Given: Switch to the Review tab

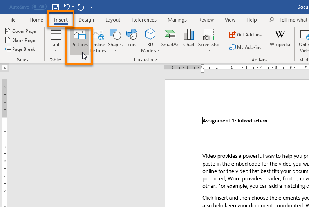Looking at the screenshot, I should point(206,20).
